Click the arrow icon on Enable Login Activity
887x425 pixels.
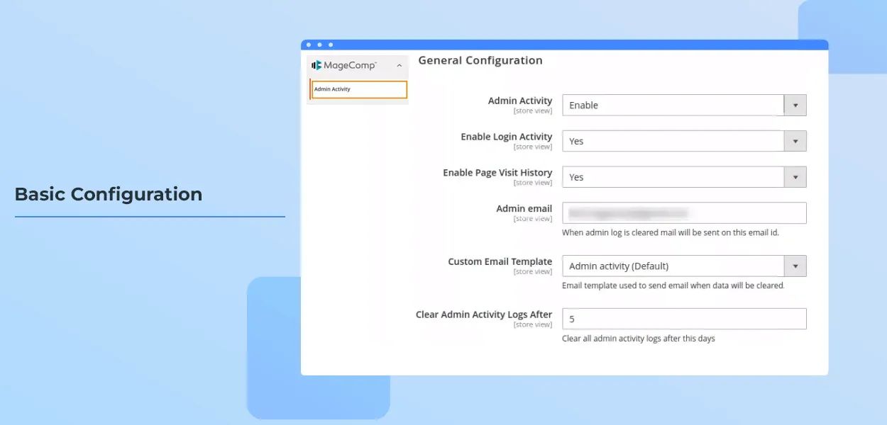coord(795,141)
